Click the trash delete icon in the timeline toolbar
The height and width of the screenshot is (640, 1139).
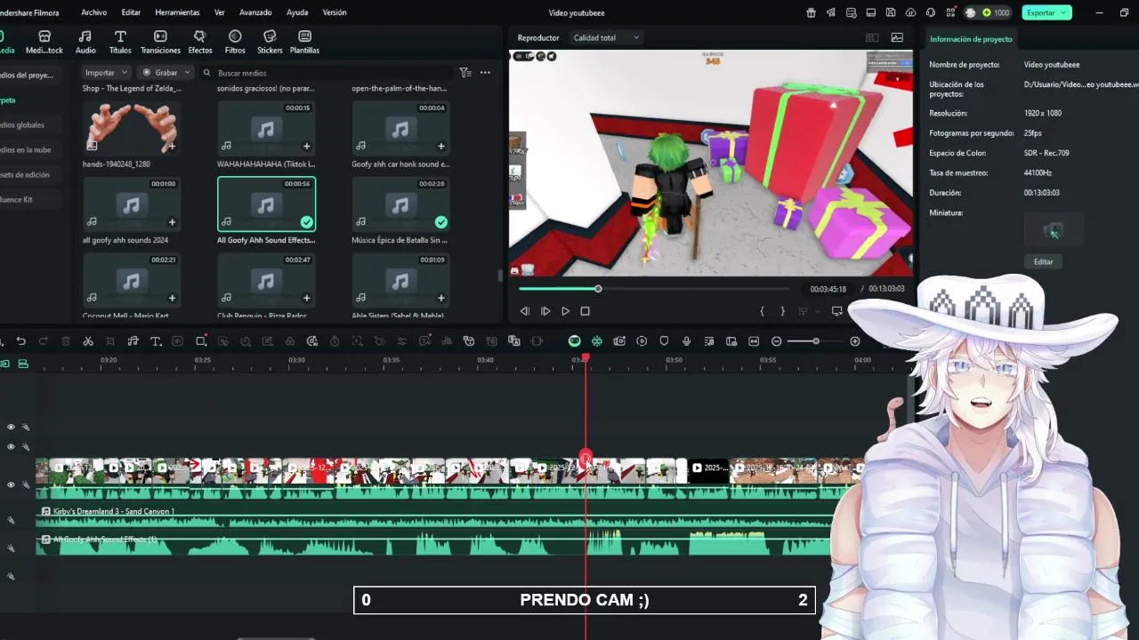click(66, 341)
